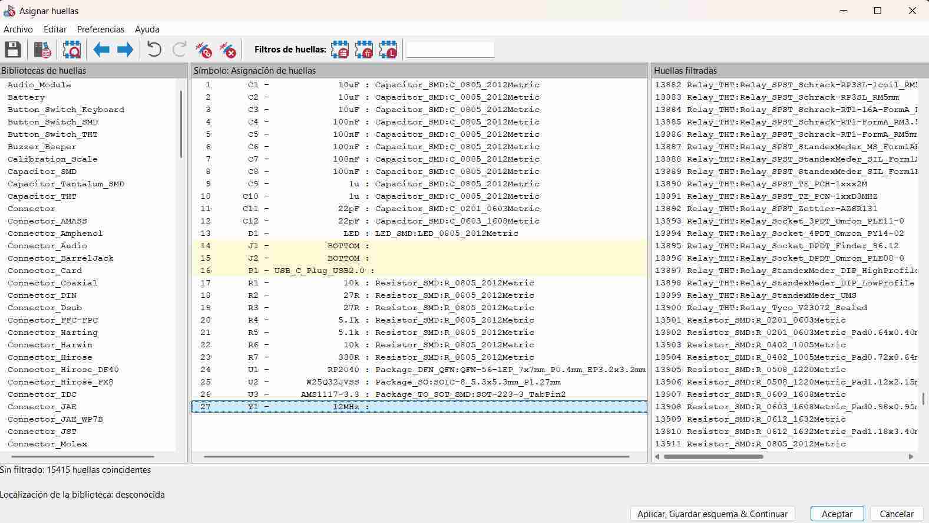Select symbol row C12 22pF
The width and height of the screenshot is (929, 523).
[x=419, y=221]
